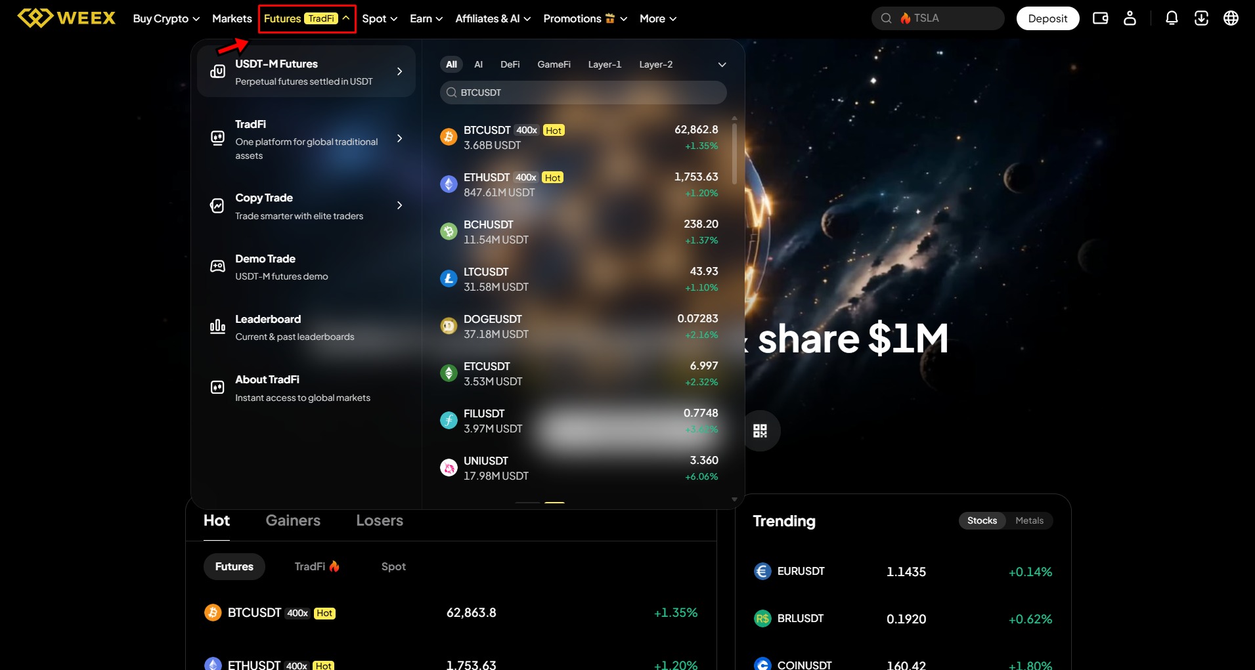Click the Filecoin coin icon
The image size is (1255, 670).
tap(449, 420)
